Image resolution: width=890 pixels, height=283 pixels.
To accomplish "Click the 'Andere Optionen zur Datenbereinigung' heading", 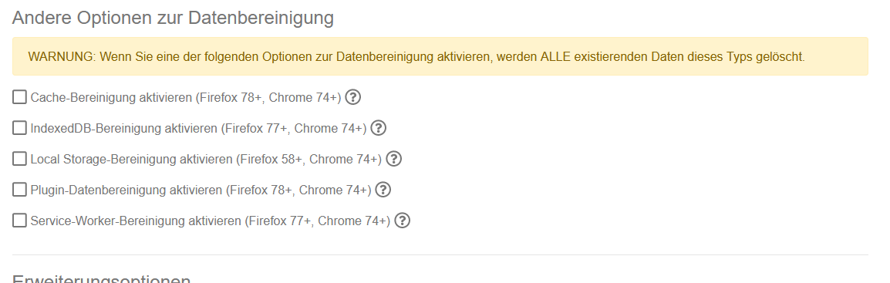I will click(x=173, y=18).
